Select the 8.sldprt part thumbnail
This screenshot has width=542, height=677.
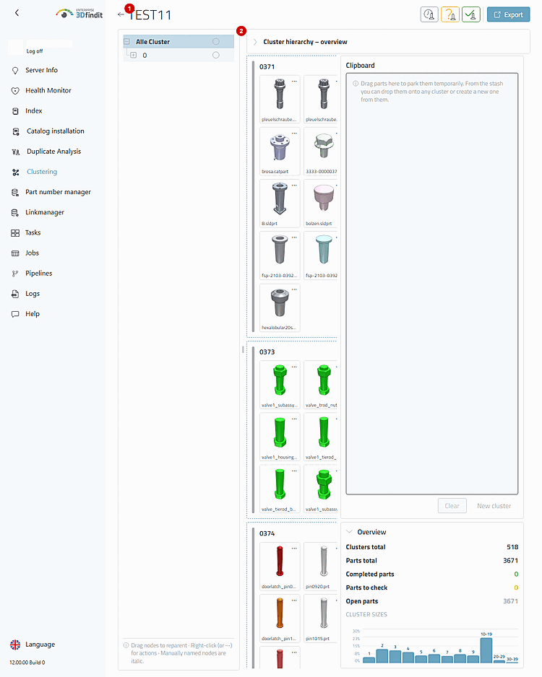coord(280,203)
